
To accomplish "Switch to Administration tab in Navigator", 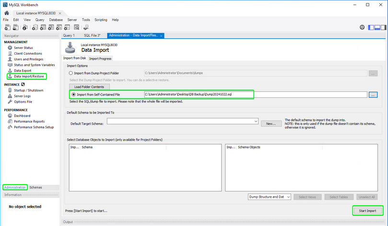I will pyautogui.click(x=15, y=188).
